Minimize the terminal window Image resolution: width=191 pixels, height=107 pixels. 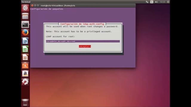coord(35,6)
